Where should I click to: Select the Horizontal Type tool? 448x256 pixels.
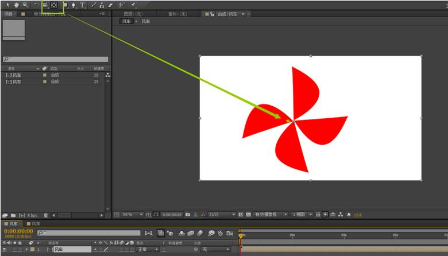click(x=82, y=5)
